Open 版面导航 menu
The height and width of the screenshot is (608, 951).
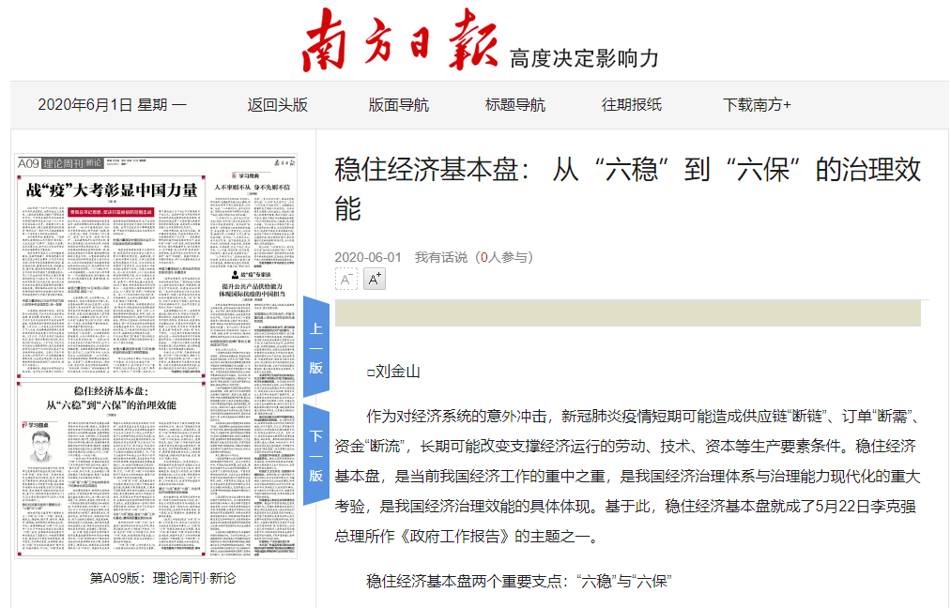point(398,104)
